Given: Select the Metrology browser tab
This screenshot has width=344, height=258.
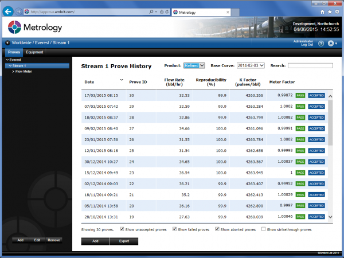Looking at the screenshot, I should point(201,13).
